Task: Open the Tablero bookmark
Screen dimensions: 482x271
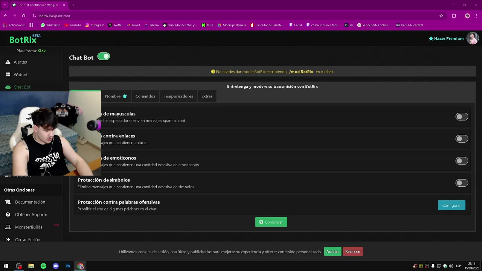Action: 151,25
